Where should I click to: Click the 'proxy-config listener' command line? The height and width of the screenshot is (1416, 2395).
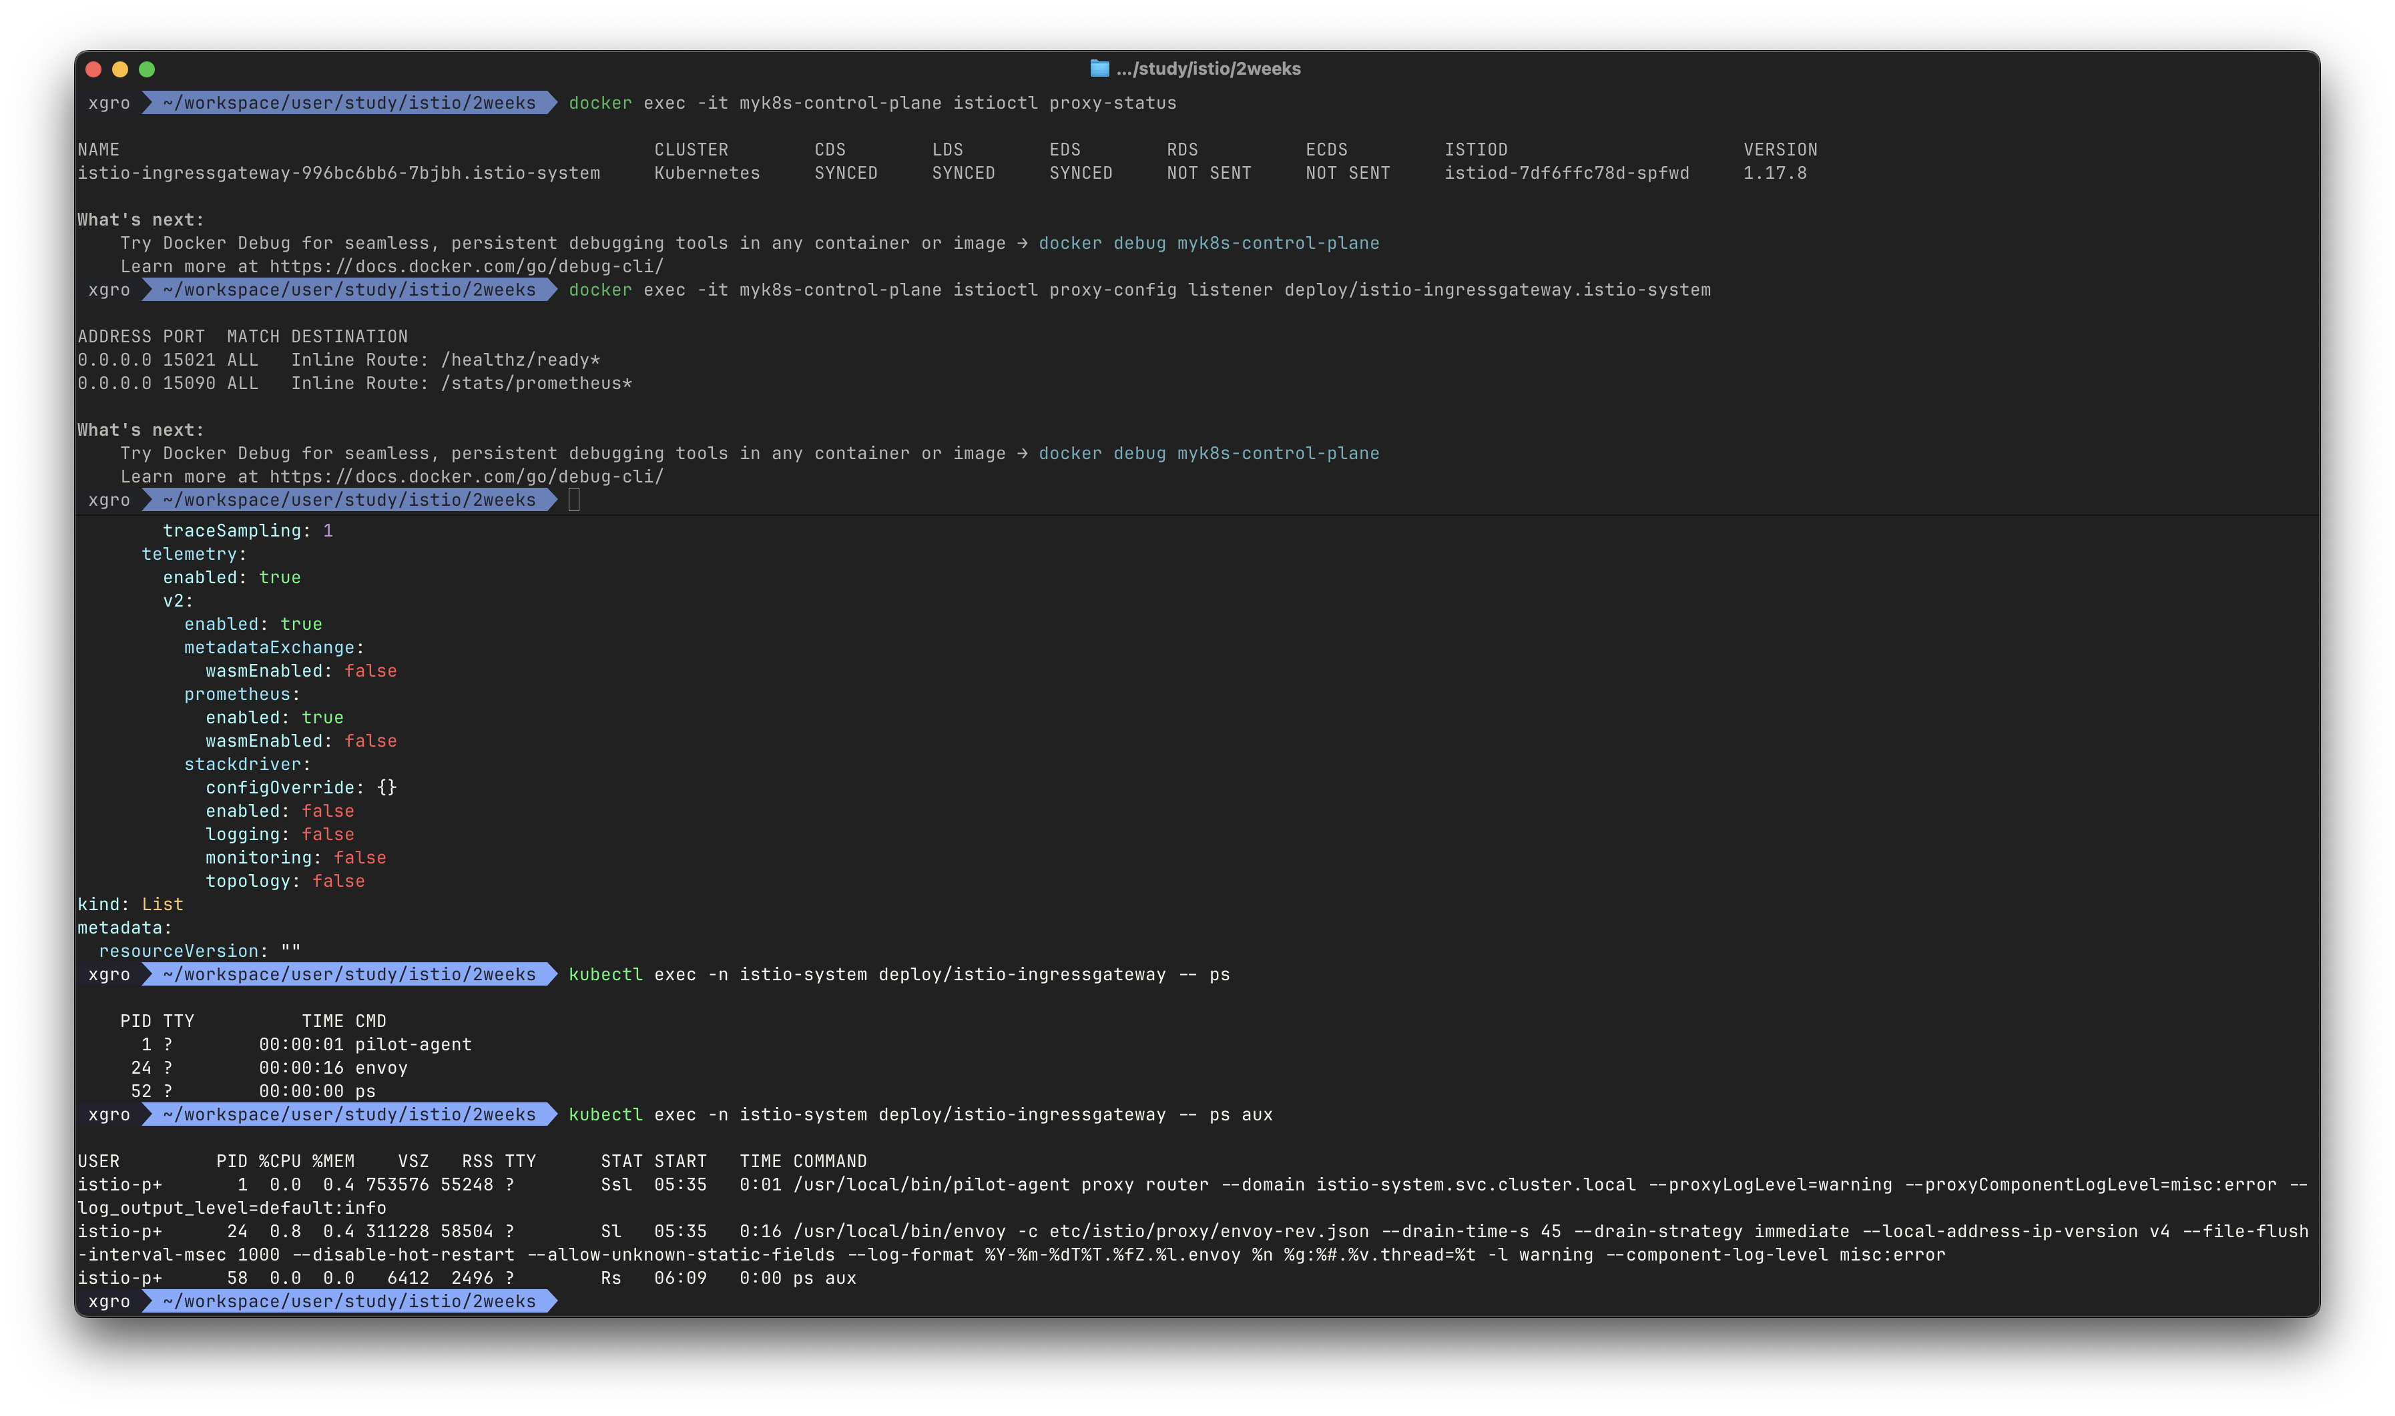click(1139, 290)
